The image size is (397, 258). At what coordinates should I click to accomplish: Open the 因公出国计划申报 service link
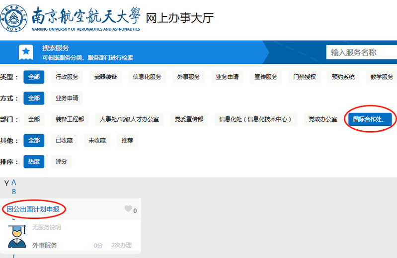(x=33, y=209)
